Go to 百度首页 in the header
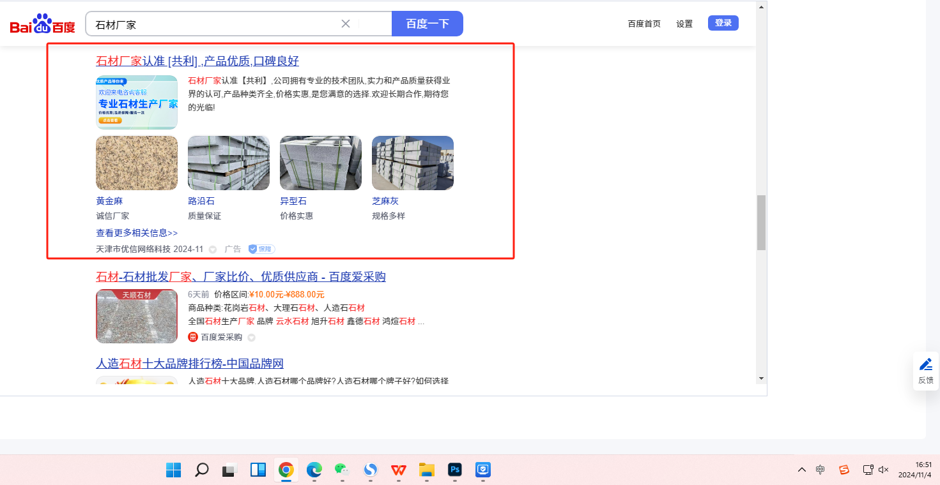This screenshot has height=485, width=940. pyautogui.click(x=644, y=24)
